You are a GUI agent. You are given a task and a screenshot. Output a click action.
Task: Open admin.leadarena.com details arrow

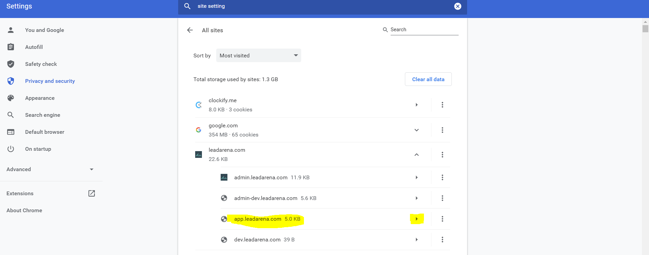416,178
